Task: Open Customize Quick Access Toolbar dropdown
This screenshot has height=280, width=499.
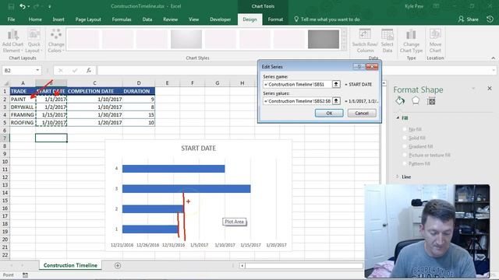Action: [x=50, y=6]
